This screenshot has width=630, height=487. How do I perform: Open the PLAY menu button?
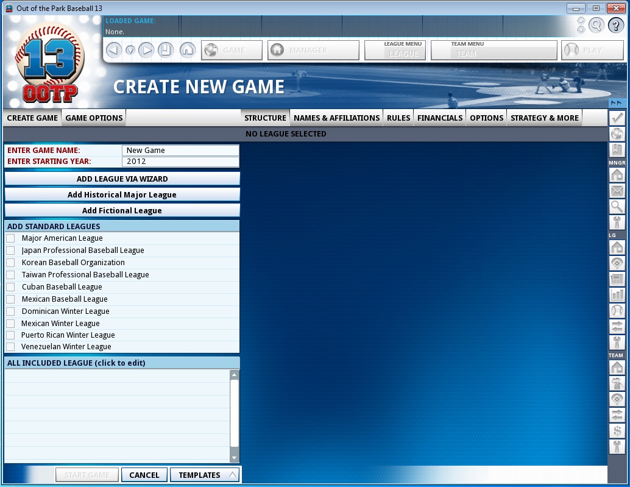(x=592, y=50)
